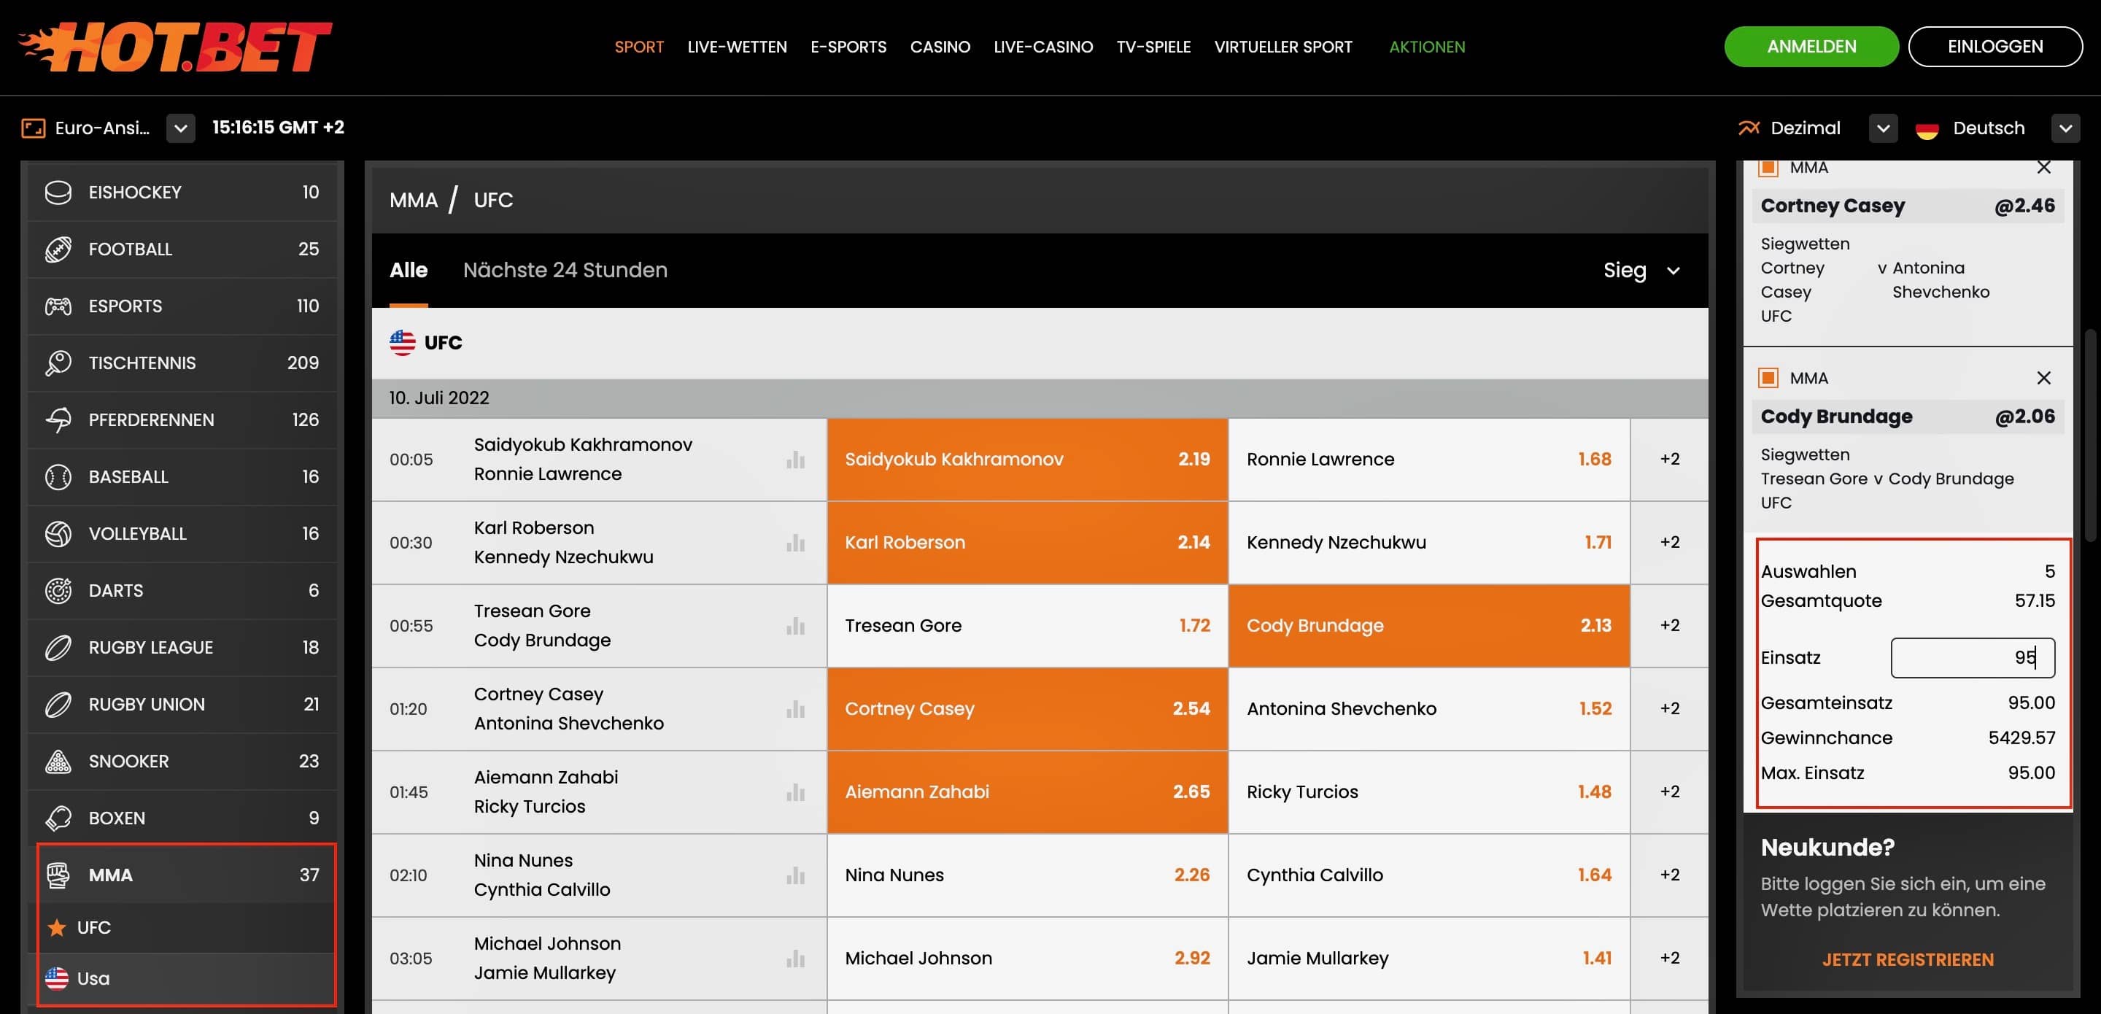Image resolution: width=2101 pixels, height=1014 pixels.
Task: Open stats icon for Zahabi vs Turcios
Action: (x=795, y=793)
